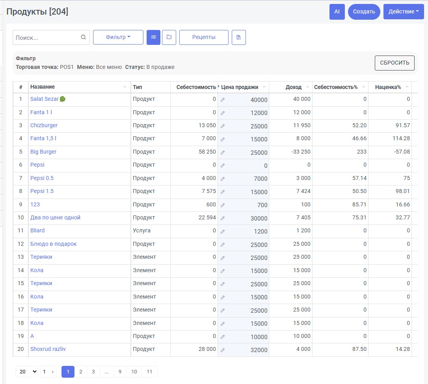Edit price pencil for Shoxrud razliv
Image resolution: width=428 pixels, height=384 pixels.
pyautogui.click(x=223, y=350)
